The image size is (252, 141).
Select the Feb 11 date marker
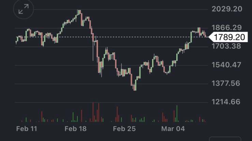pos(27,128)
